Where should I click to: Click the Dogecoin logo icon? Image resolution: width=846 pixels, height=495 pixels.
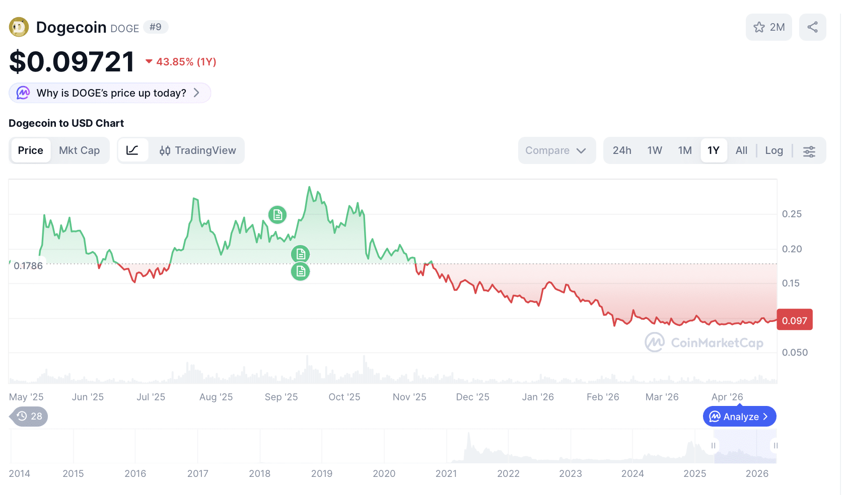tap(19, 27)
